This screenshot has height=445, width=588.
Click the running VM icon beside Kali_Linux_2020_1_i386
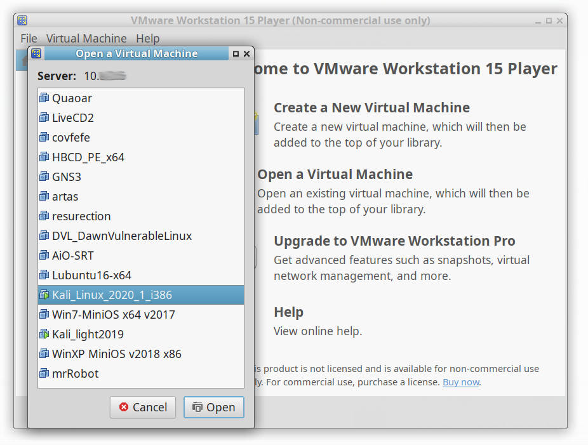44,295
